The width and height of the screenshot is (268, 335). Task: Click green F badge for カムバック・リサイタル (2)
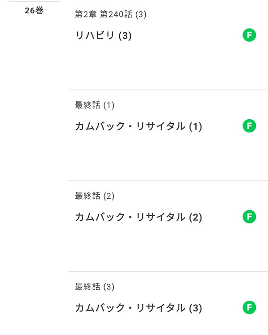(x=249, y=217)
